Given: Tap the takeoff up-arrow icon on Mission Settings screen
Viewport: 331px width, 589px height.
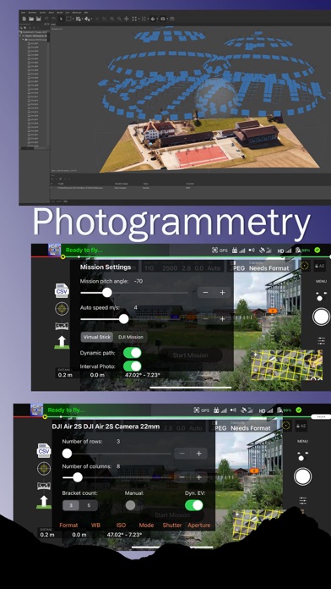Looking at the screenshot, I should coord(62,342).
